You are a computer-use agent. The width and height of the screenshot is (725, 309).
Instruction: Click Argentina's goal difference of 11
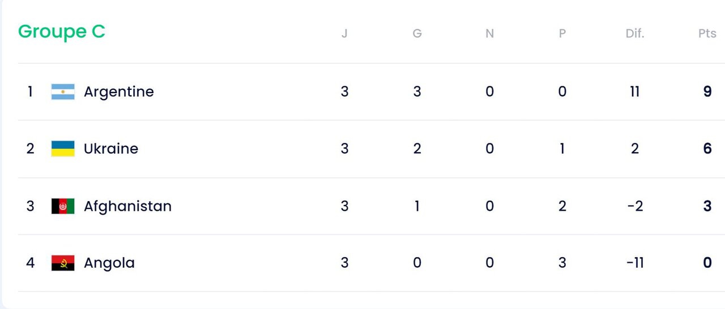coord(634,92)
